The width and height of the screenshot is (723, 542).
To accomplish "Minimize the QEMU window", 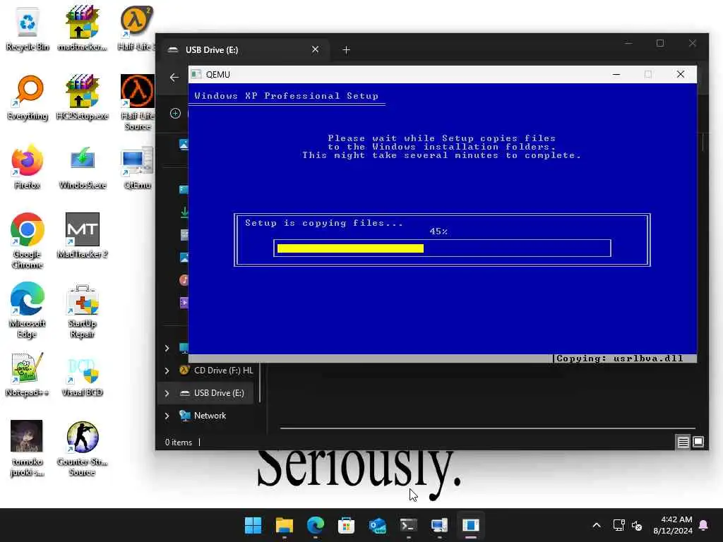I will pyautogui.click(x=616, y=74).
